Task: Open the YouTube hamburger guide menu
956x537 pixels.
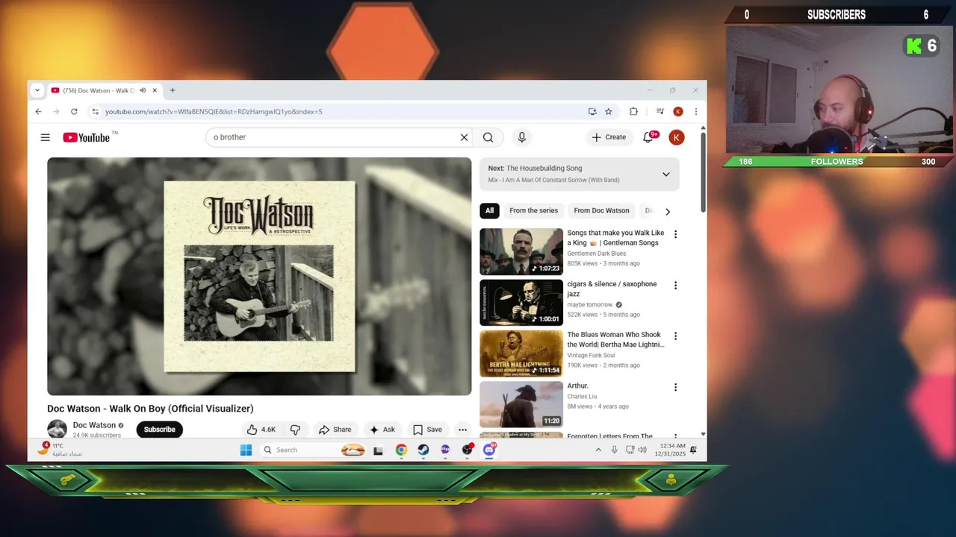Action: pos(45,137)
